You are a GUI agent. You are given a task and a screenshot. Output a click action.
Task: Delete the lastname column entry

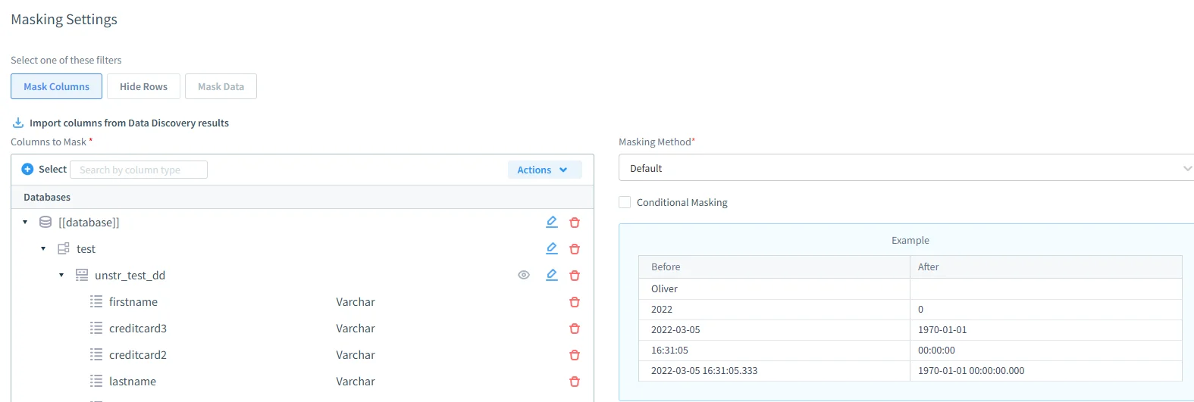coord(575,382)
